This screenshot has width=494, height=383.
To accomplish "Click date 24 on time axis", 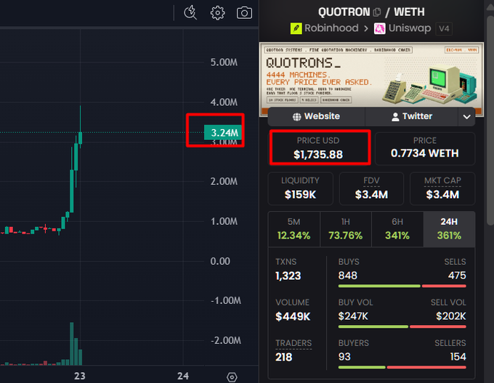I will (183, 376).
